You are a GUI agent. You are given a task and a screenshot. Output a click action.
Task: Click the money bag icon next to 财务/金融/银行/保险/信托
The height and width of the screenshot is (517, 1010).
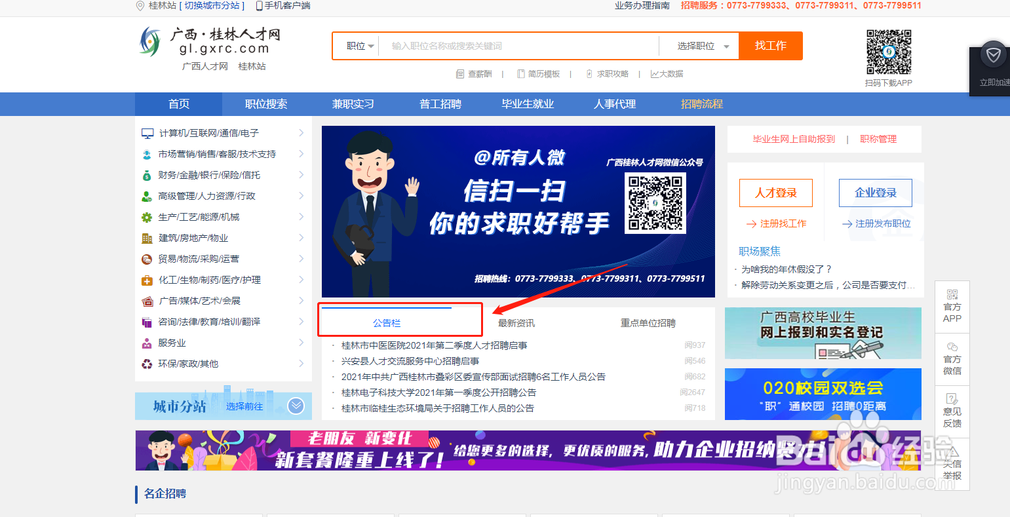147,175
